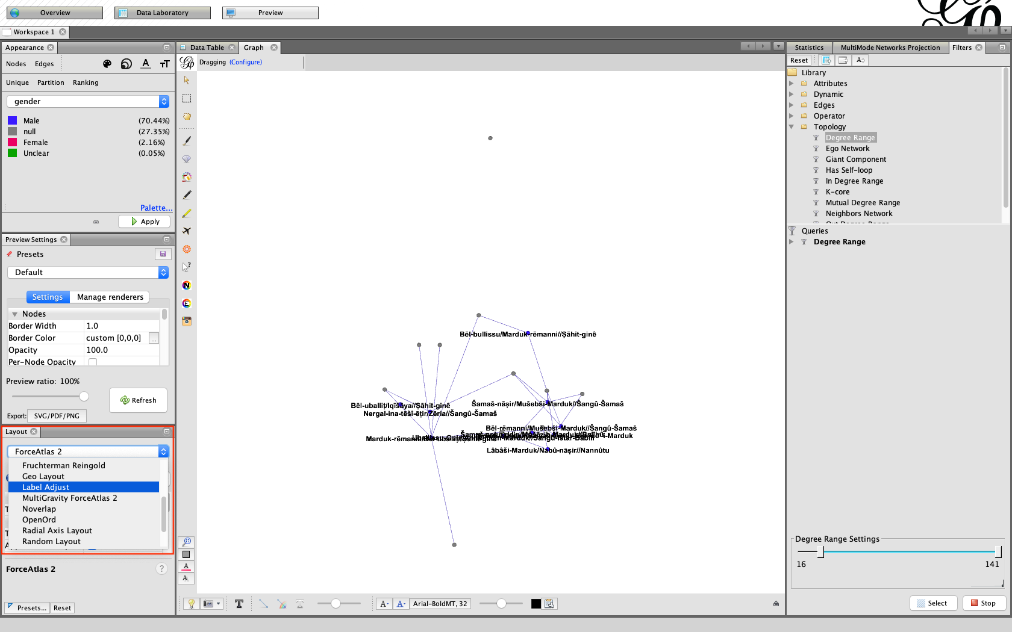Click the color palette icon in Appearance
Image resolution: width=1012 pixels, height=632 pixels.
tap(107, 64)
